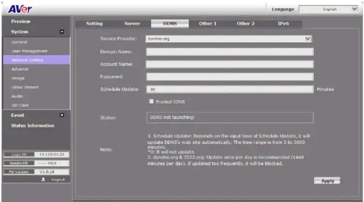Click the Password input field

[230, 77]
